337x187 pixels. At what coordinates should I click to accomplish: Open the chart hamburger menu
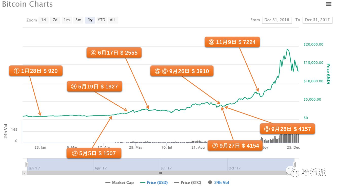pos(329,4)
